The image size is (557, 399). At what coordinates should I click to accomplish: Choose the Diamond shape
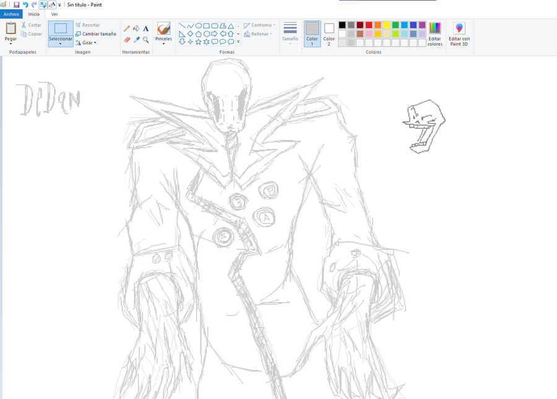coord(191,34)
